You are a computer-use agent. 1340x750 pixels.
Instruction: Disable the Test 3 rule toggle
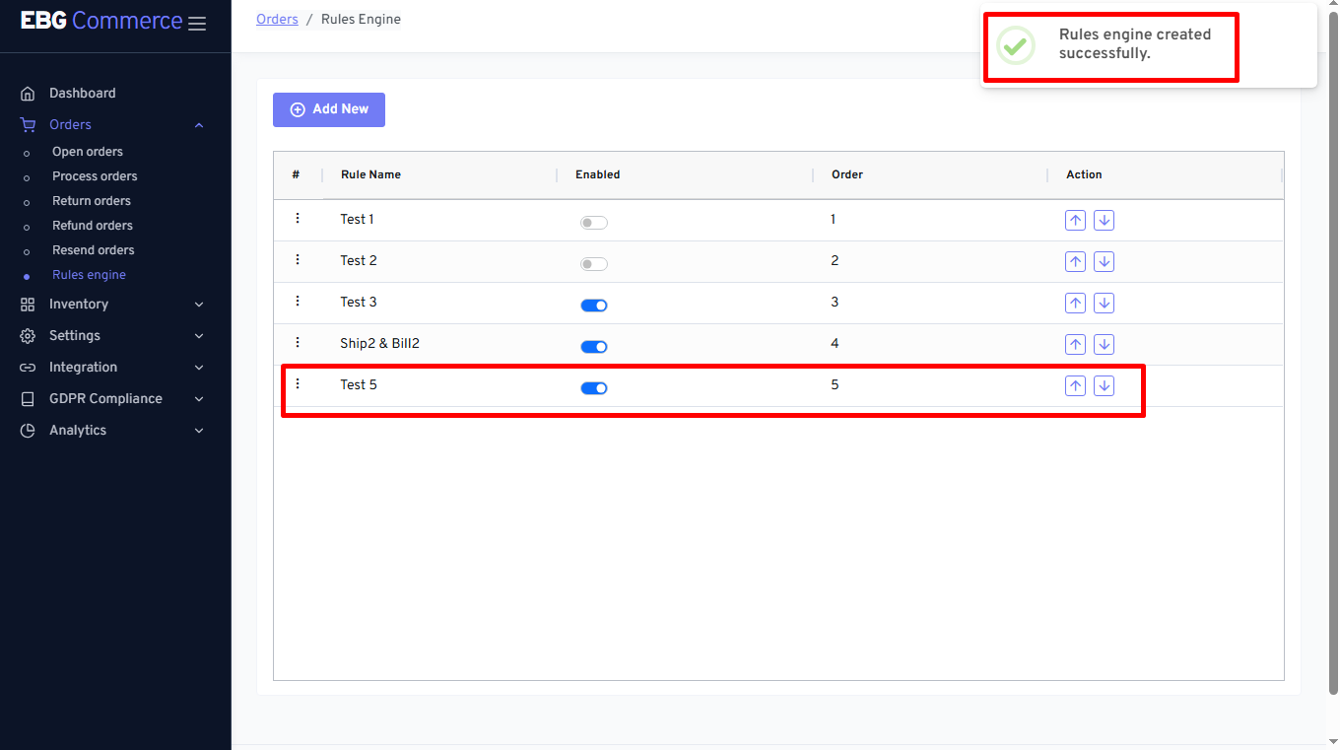[593, 306]
